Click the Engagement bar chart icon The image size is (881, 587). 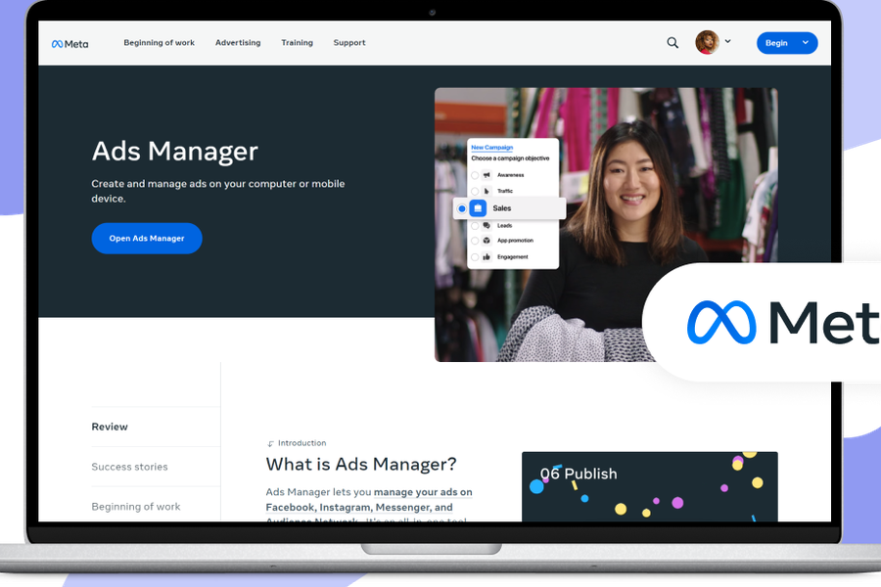point(487,256)
